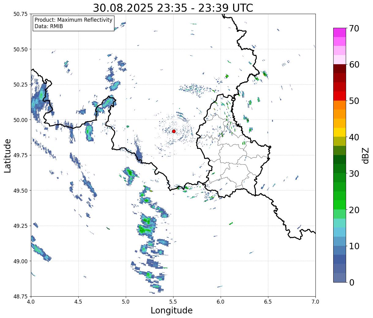Click the yellow swatch above 40
Viewport: 373px width, 318px height.
pos(340,132)
